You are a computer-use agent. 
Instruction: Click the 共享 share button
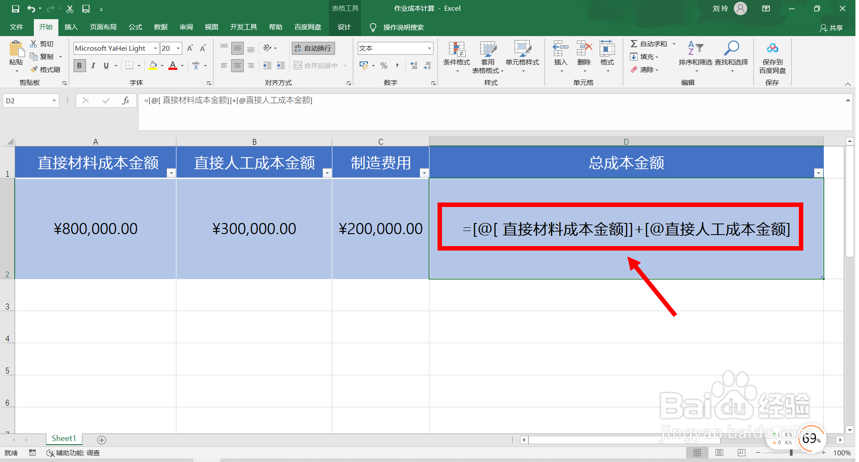(831, 28)
